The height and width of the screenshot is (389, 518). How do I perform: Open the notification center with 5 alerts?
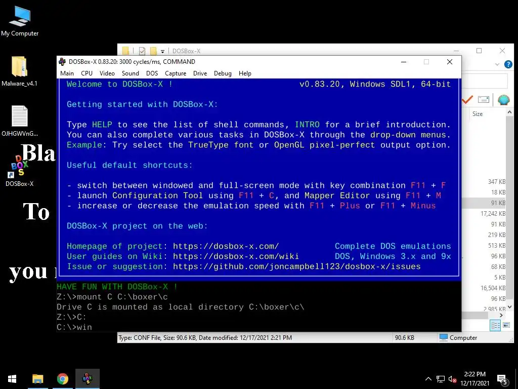click(502, 379)
